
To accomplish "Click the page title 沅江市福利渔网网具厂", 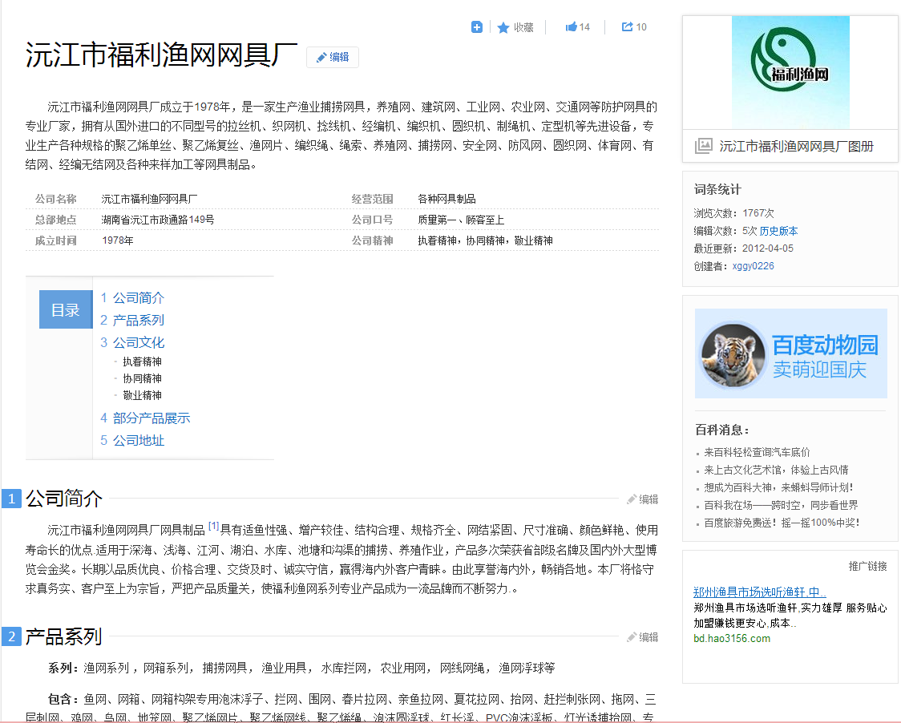I will pos(161,55).
